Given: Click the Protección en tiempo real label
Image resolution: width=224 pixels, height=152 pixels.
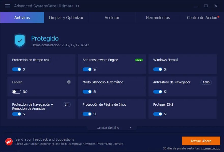Looking at the screenshot, I should click(x=31, y=60).
